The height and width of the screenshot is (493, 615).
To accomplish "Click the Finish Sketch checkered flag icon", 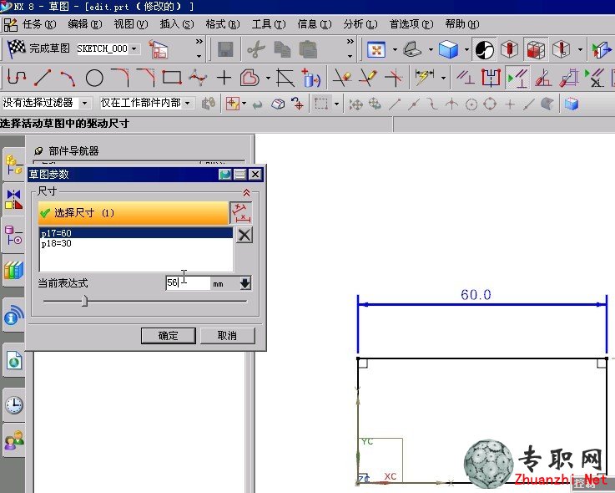I will (x=17, y=48).
